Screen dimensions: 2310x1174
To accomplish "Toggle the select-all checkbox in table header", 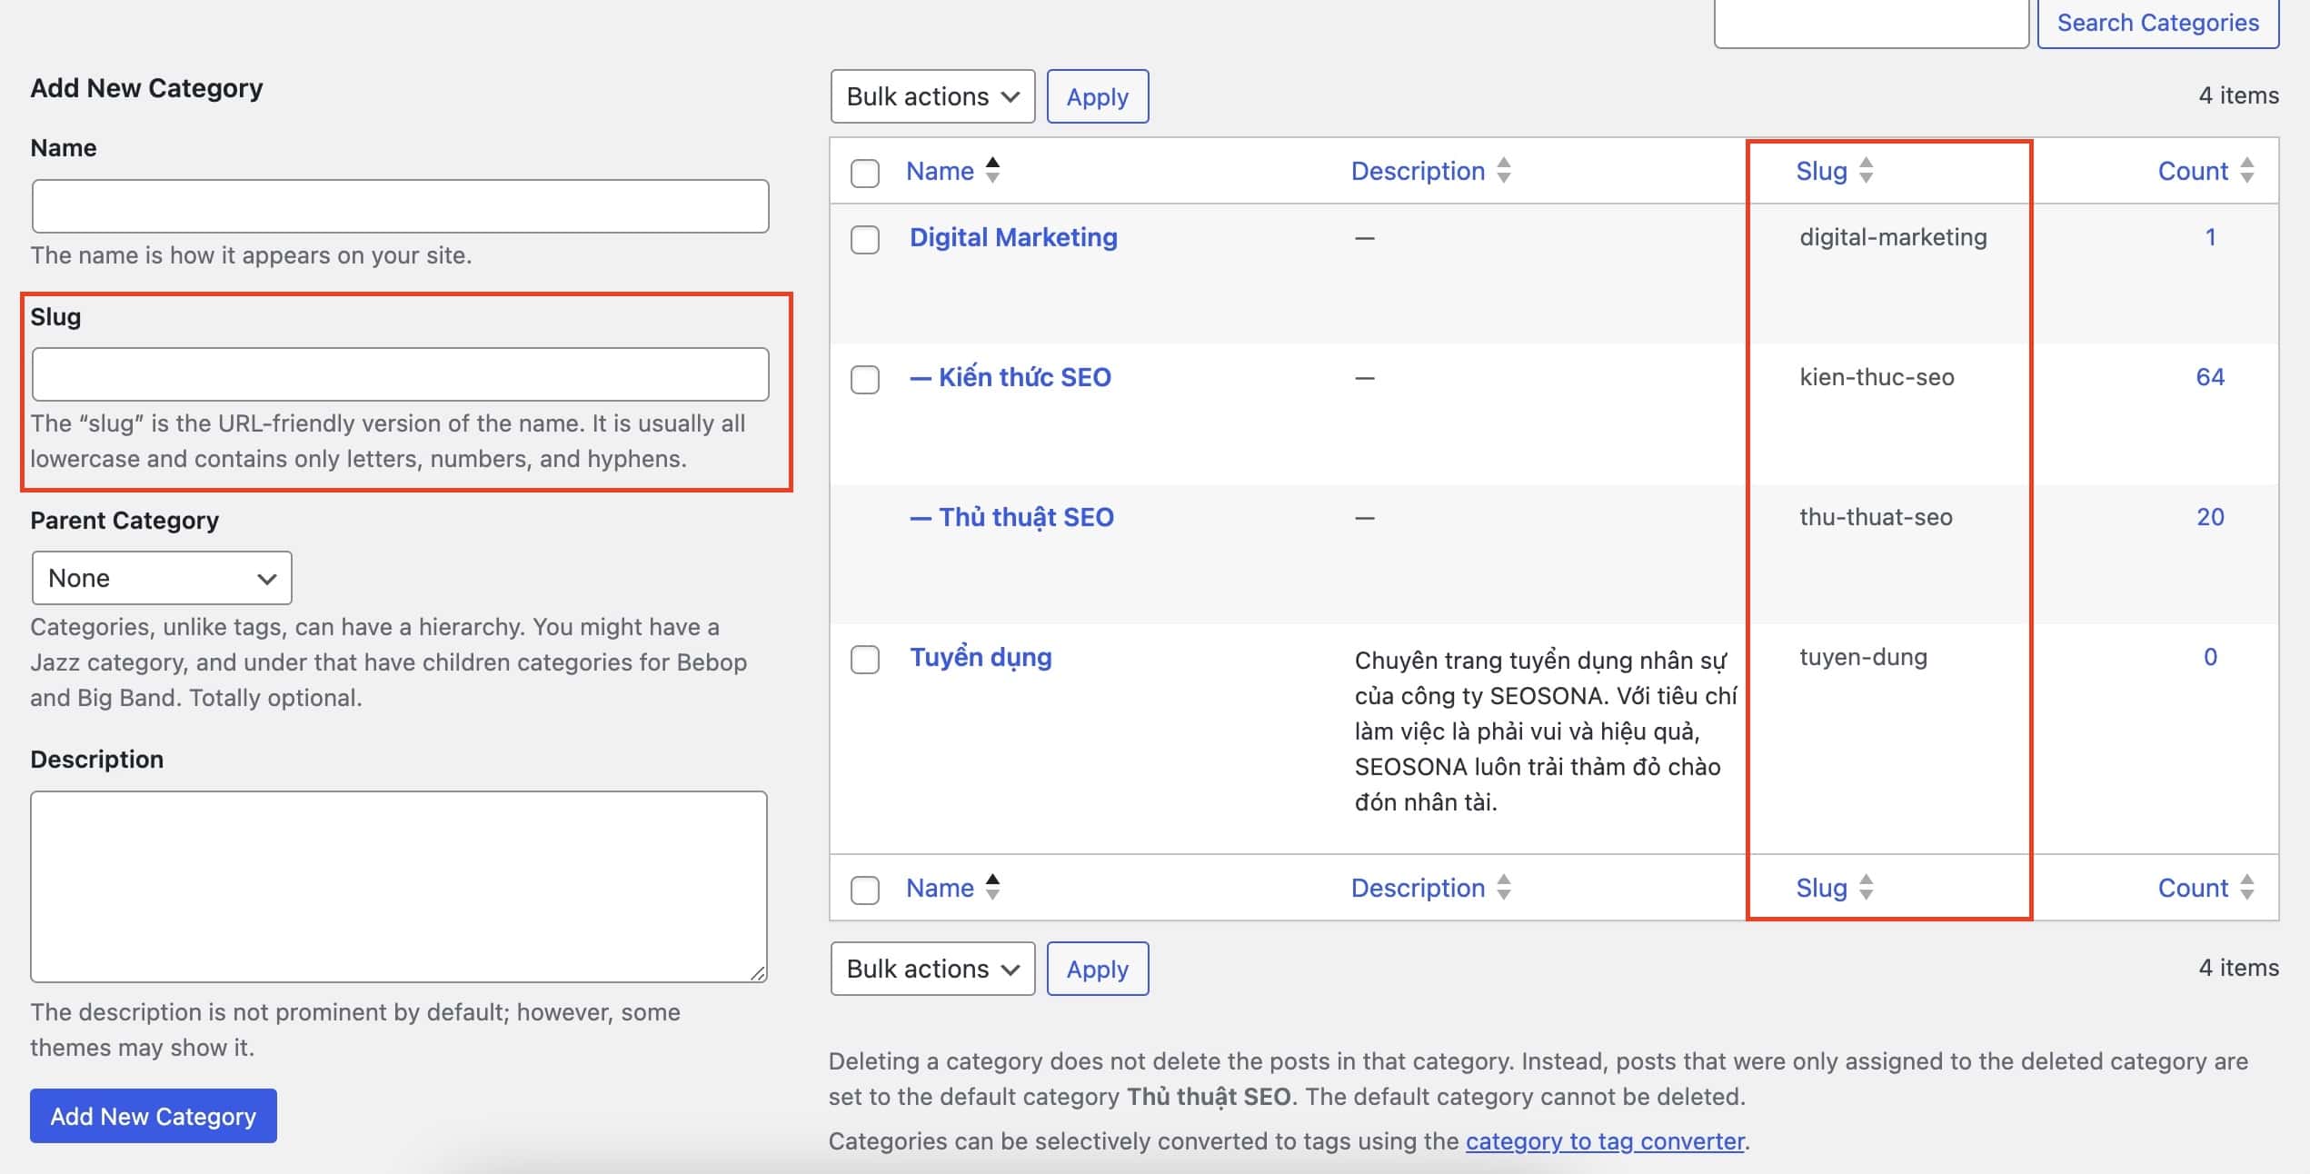I will coord(865,173).
